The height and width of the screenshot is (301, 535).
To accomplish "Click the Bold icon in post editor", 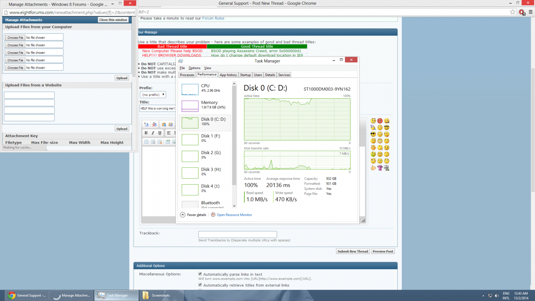I will (x=146, y=133).
